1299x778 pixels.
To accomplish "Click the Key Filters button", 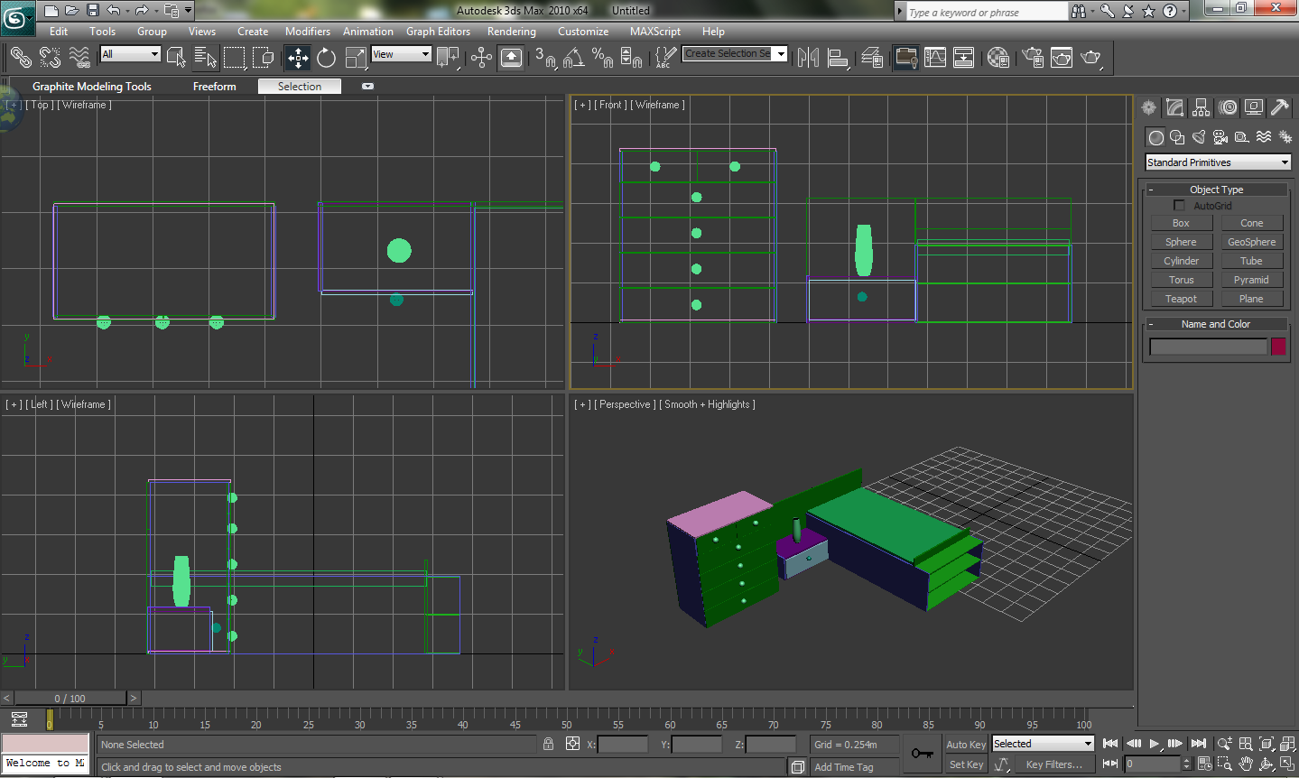I will coord(1053,764).
